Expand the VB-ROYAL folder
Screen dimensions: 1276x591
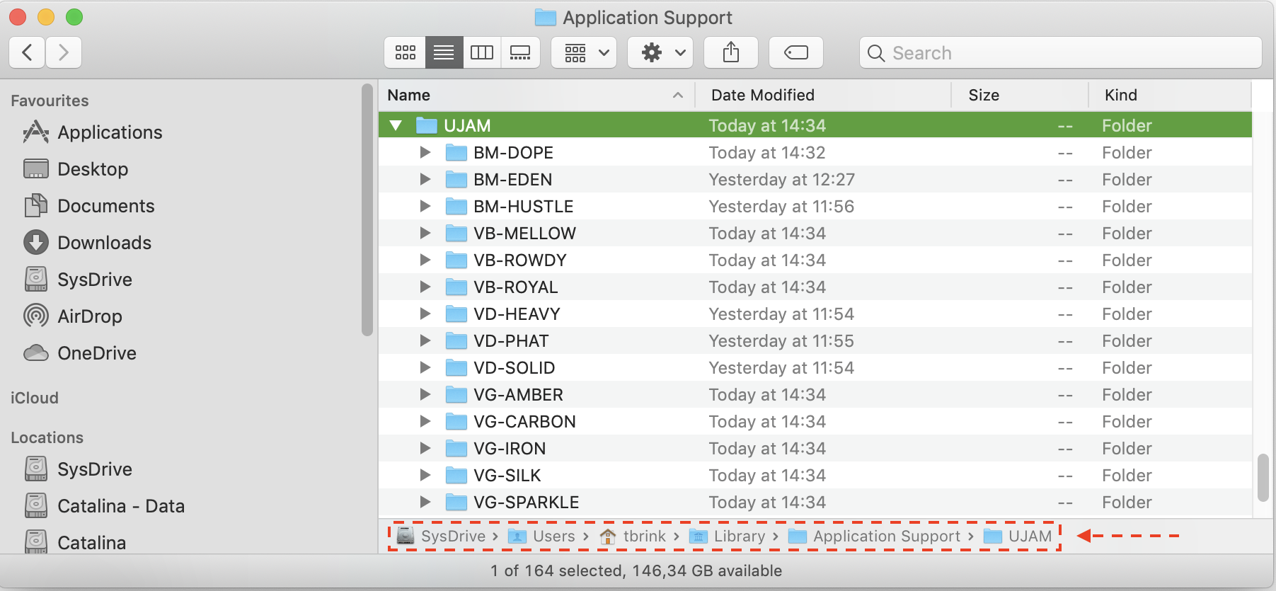pyautogui.click(x=425, y=287)
